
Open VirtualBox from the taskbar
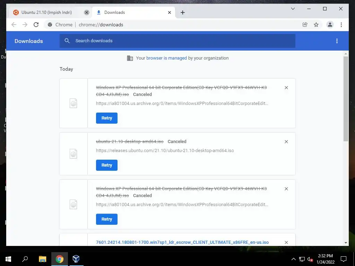(x=76, y=259)
